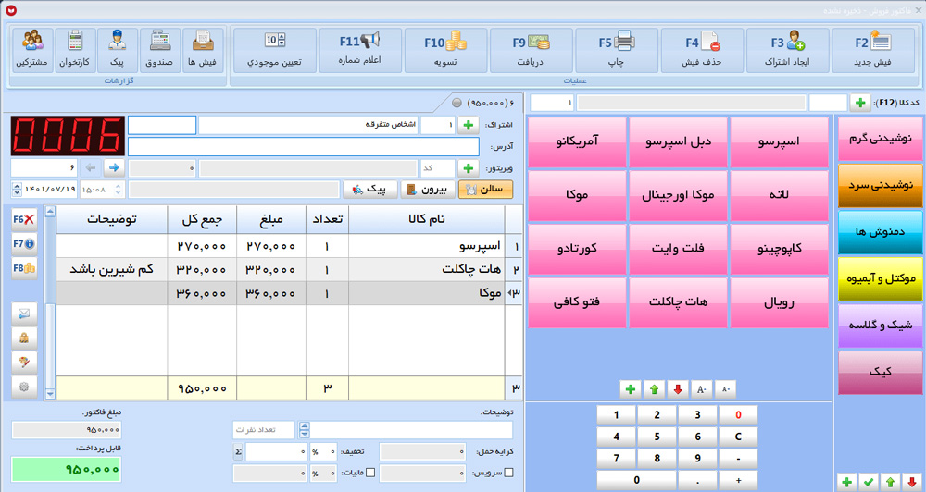Screen dimensions: 926x492
Task: Select the herbal teas (دمنوش ها) category
Action: pyautogui.click(x=880, y=232)
